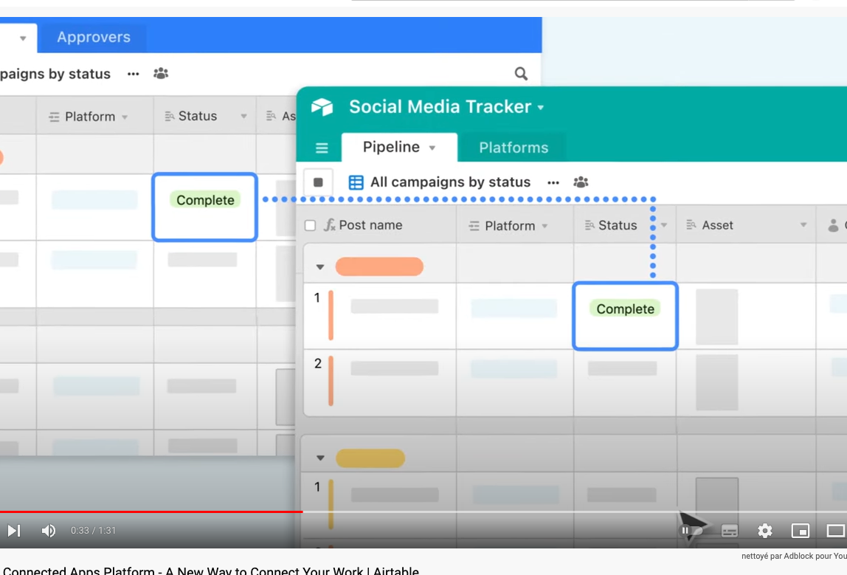This screenshot has height=575, width=847.
Task: Select asset thumbnail in orange row 1
Action: (717, 317)
